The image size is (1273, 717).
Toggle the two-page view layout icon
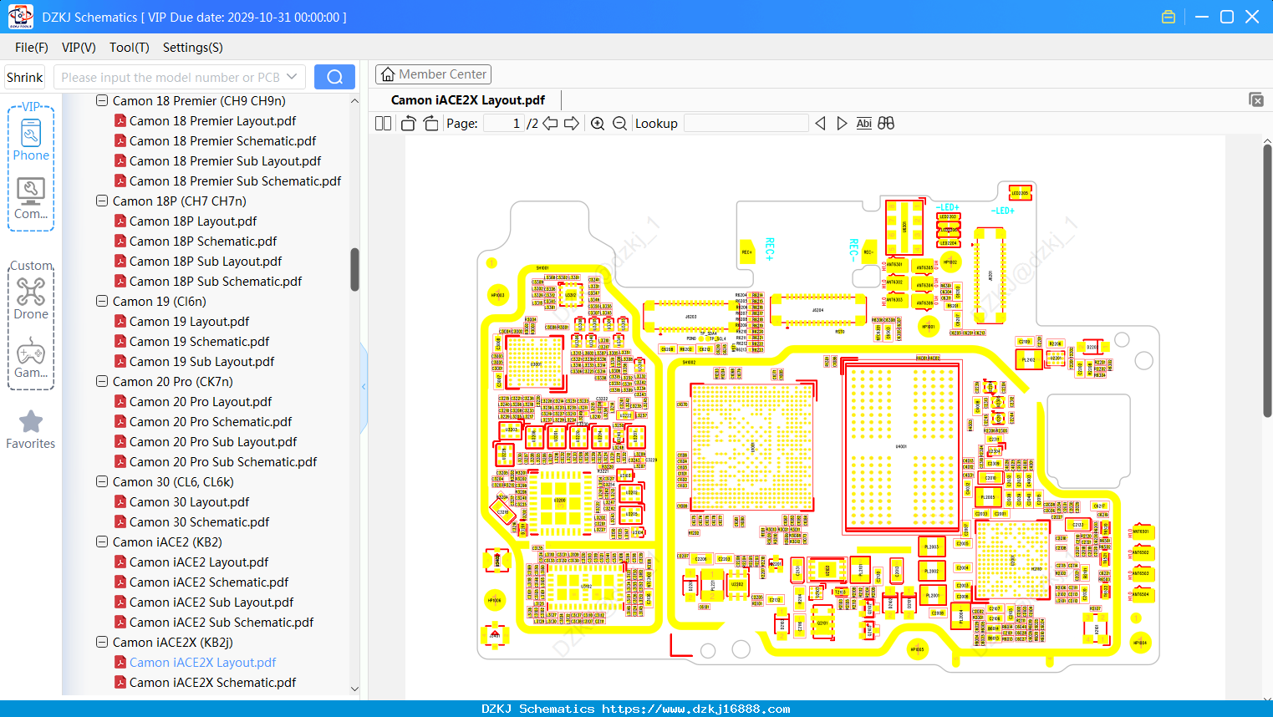point(383,124)
